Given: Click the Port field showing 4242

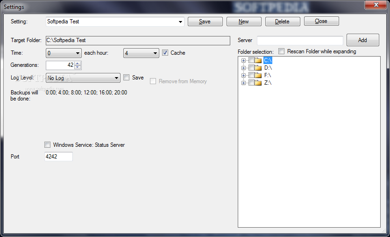Looking at the screenshot, I should click(x=58, y=157).
